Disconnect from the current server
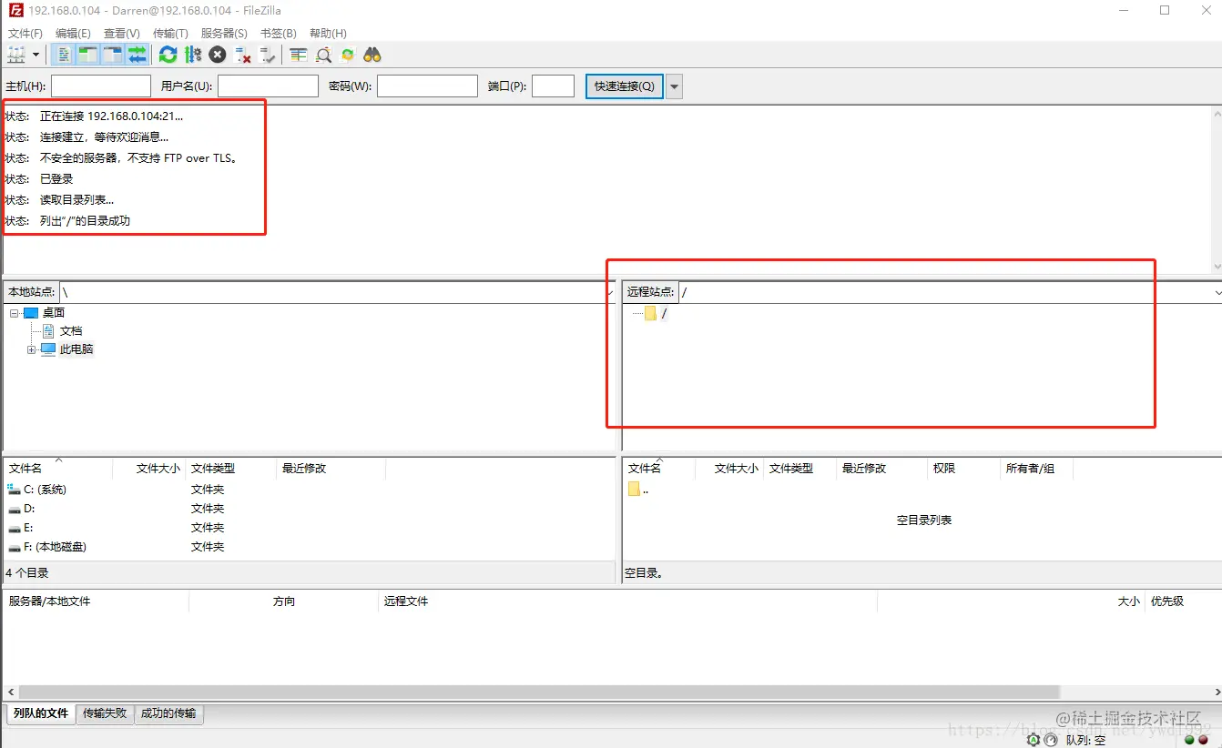Viewport: 1222px width, 748px height. (242, 55)
